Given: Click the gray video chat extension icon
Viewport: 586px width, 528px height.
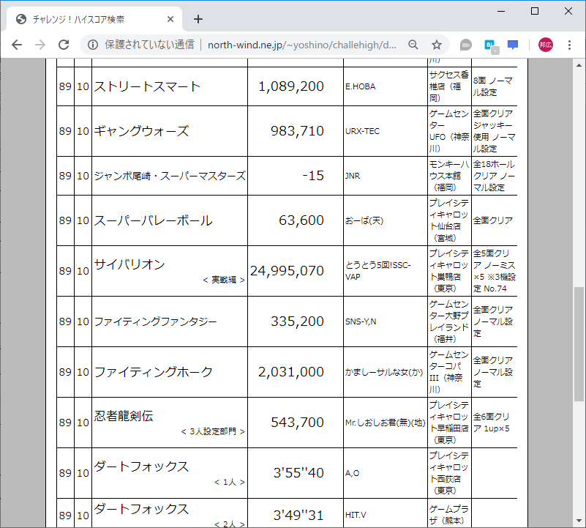Looking at the screenshot, I should click(465, 45).
